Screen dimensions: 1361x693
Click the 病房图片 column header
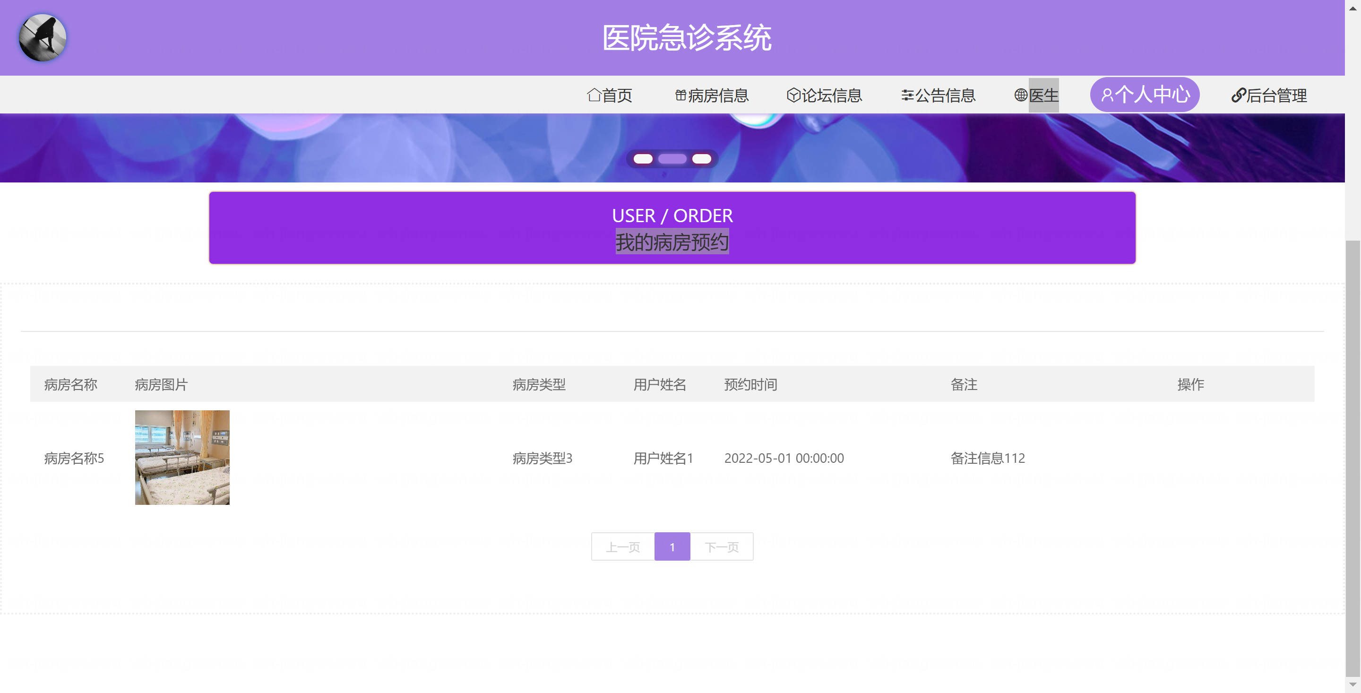tap(161, 384)
